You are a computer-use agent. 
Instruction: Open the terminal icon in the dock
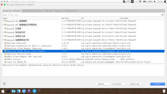pos(8,91)
